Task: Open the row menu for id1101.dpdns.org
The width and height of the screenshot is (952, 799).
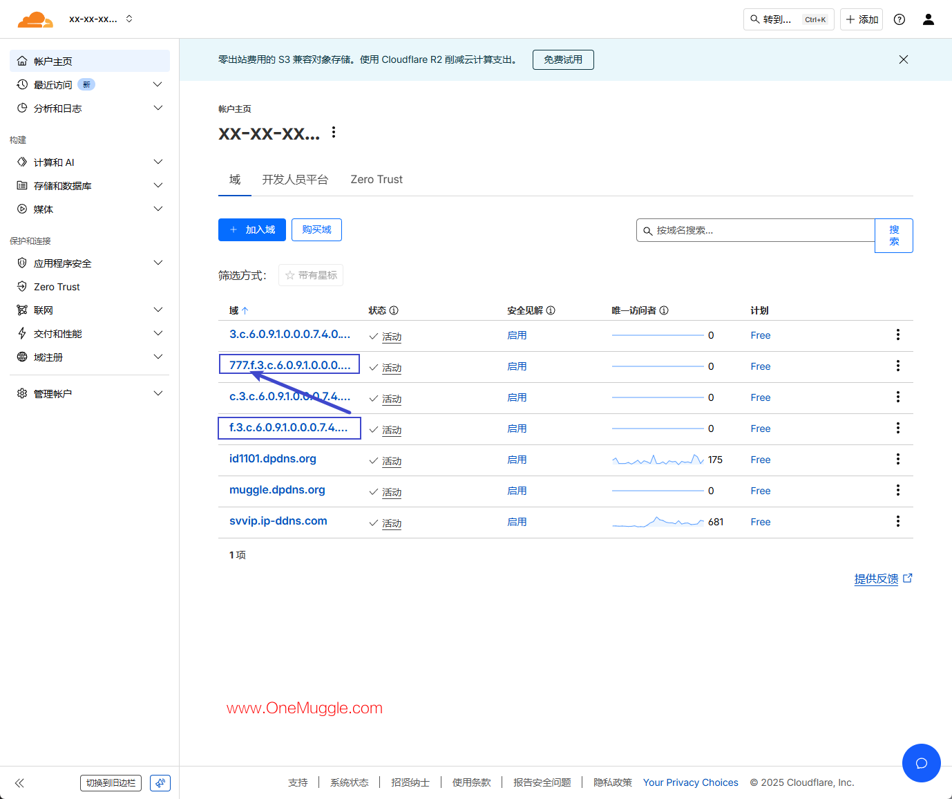Action: pyautogui.click(x=898, y=459)
